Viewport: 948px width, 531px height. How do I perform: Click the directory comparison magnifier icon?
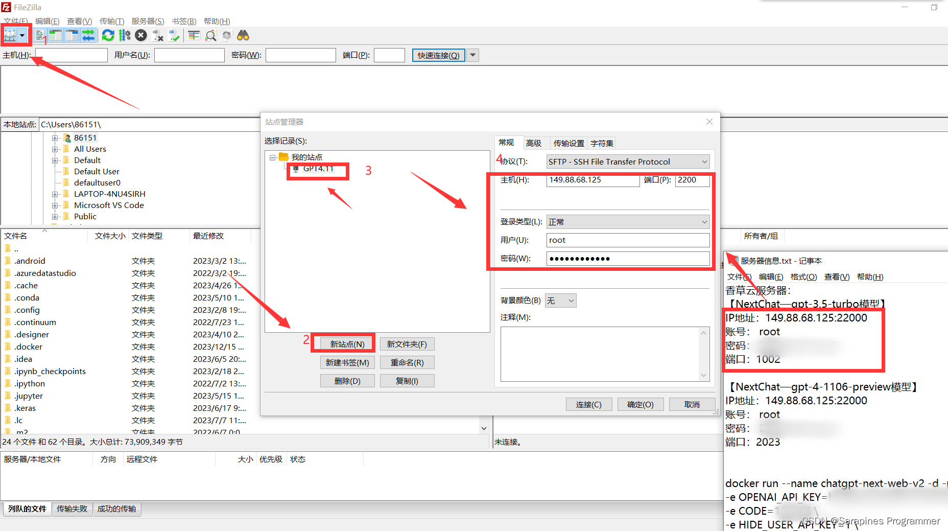(210, 35)
